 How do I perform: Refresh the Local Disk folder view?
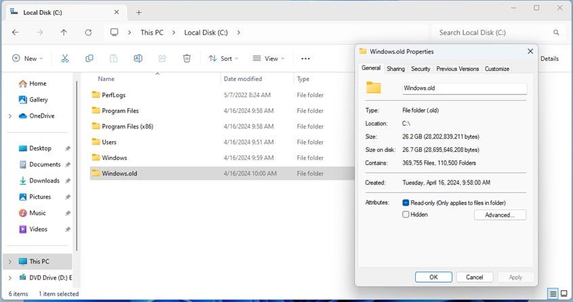pyautogui.click(x=88, y=32)
